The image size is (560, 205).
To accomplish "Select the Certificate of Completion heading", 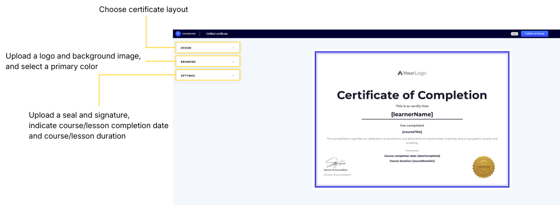I will pyautogui.click(x=412, y=95).
